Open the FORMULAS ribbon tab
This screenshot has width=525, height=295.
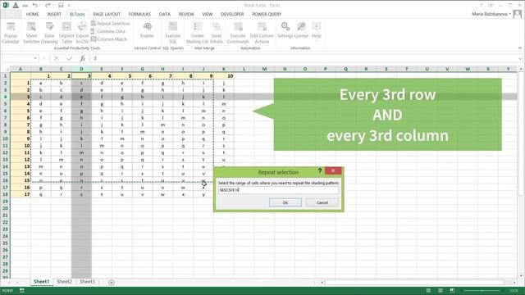pos(139,14)
